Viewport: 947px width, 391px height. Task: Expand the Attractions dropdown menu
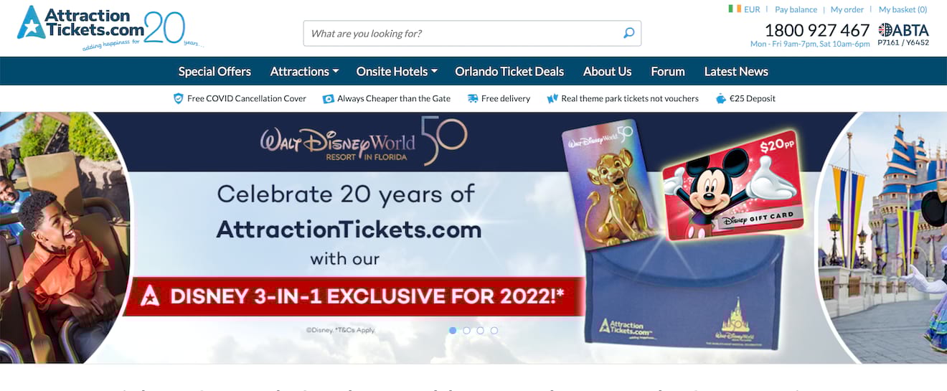point(304,71)
